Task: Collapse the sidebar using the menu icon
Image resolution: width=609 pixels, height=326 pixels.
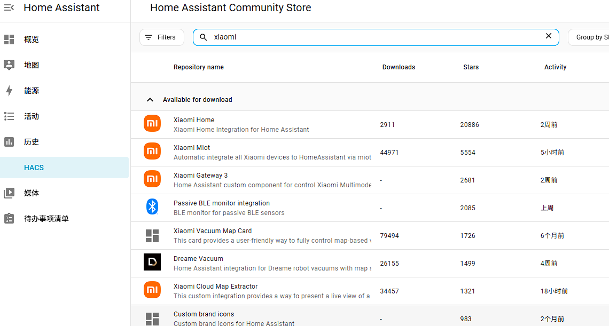Action: 9,7
